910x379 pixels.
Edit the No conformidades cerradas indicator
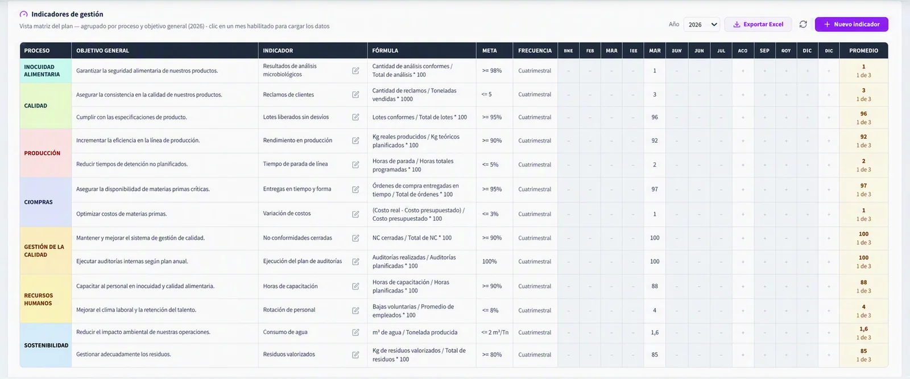355,238
